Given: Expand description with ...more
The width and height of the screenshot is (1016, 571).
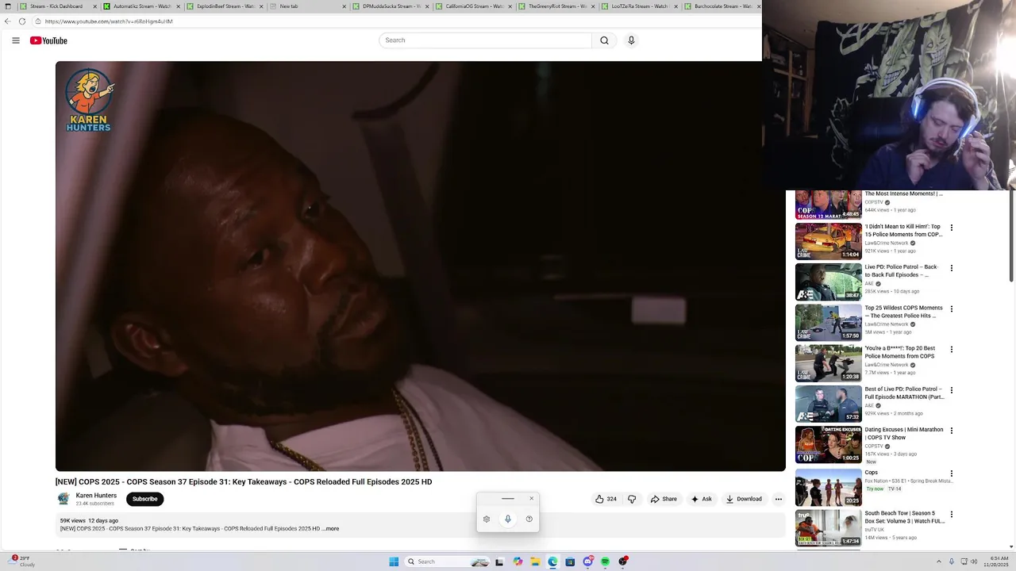Looking at the screenshot, I should (x=332, y=529).
